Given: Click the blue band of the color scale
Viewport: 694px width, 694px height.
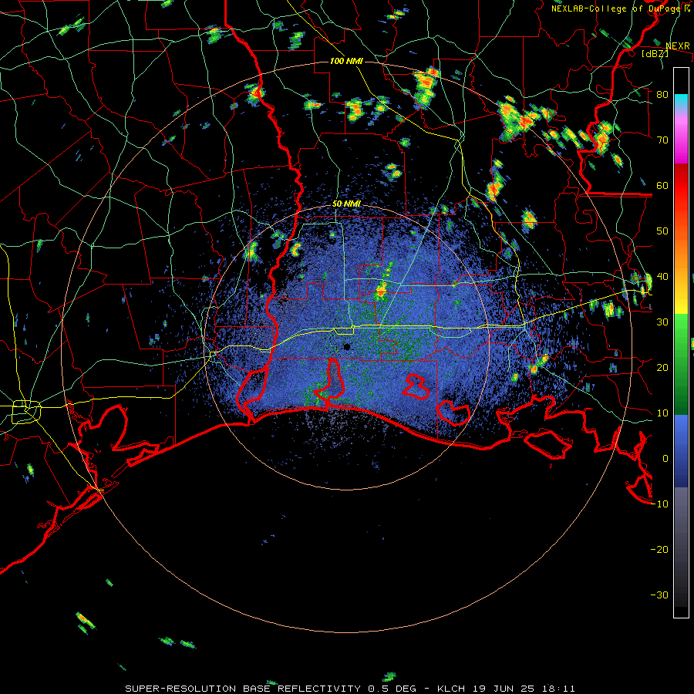Looking at the screenshot, I should tap(681, 450).
